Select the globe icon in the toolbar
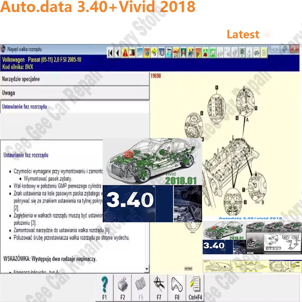 [147, 52]
